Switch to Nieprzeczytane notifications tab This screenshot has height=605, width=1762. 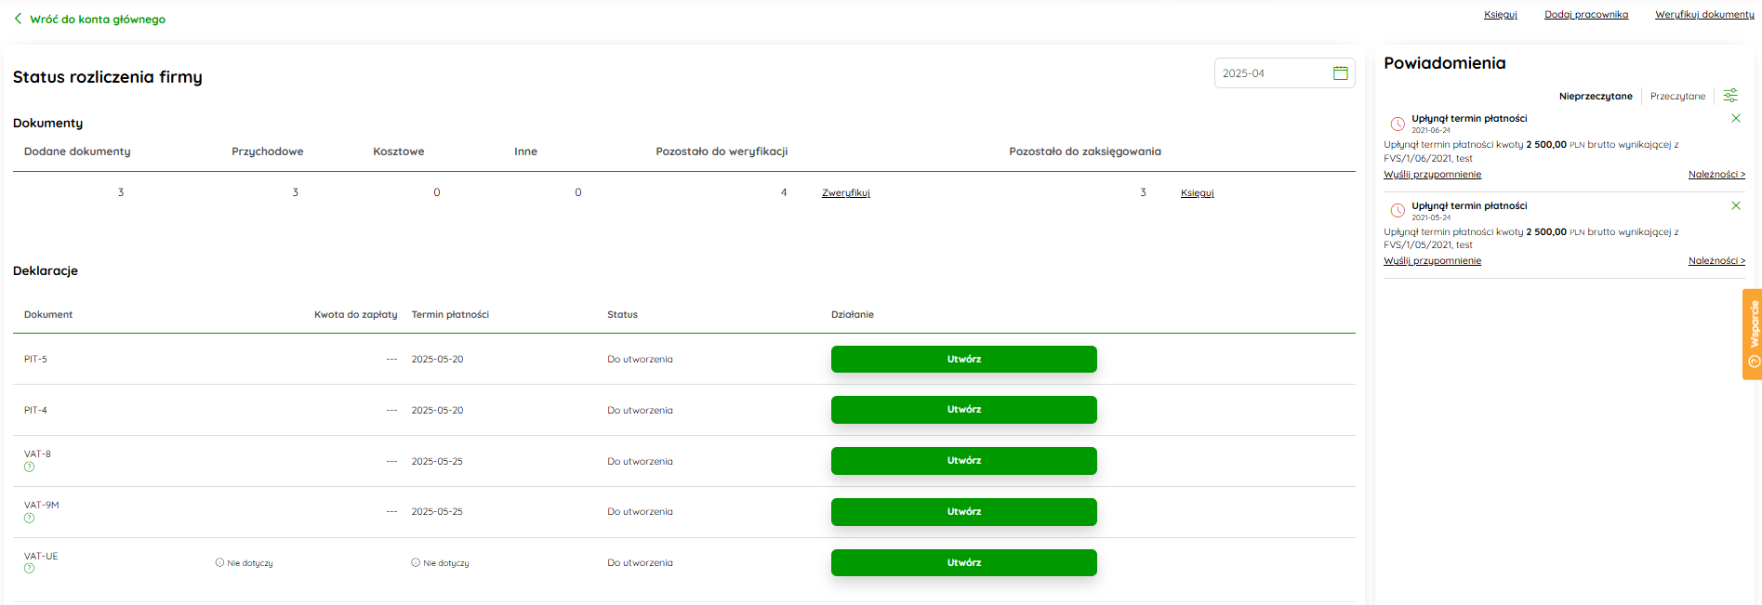pyautogui.click(x=1596, y=97)
